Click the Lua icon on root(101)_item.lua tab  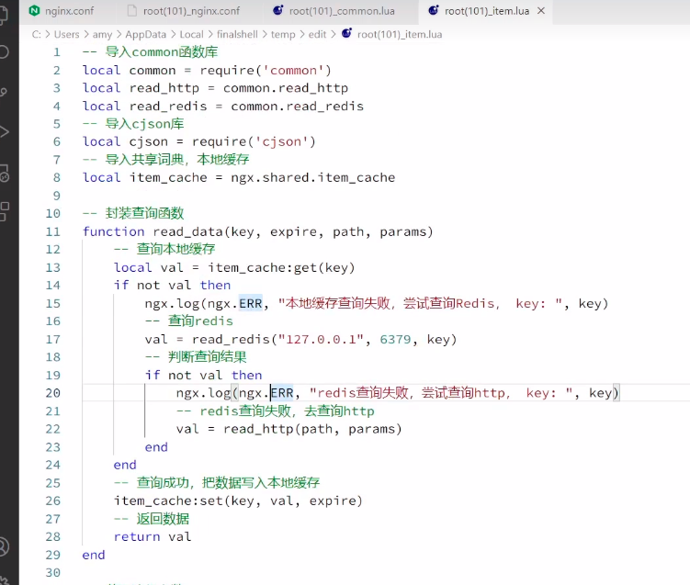[434, 10]
